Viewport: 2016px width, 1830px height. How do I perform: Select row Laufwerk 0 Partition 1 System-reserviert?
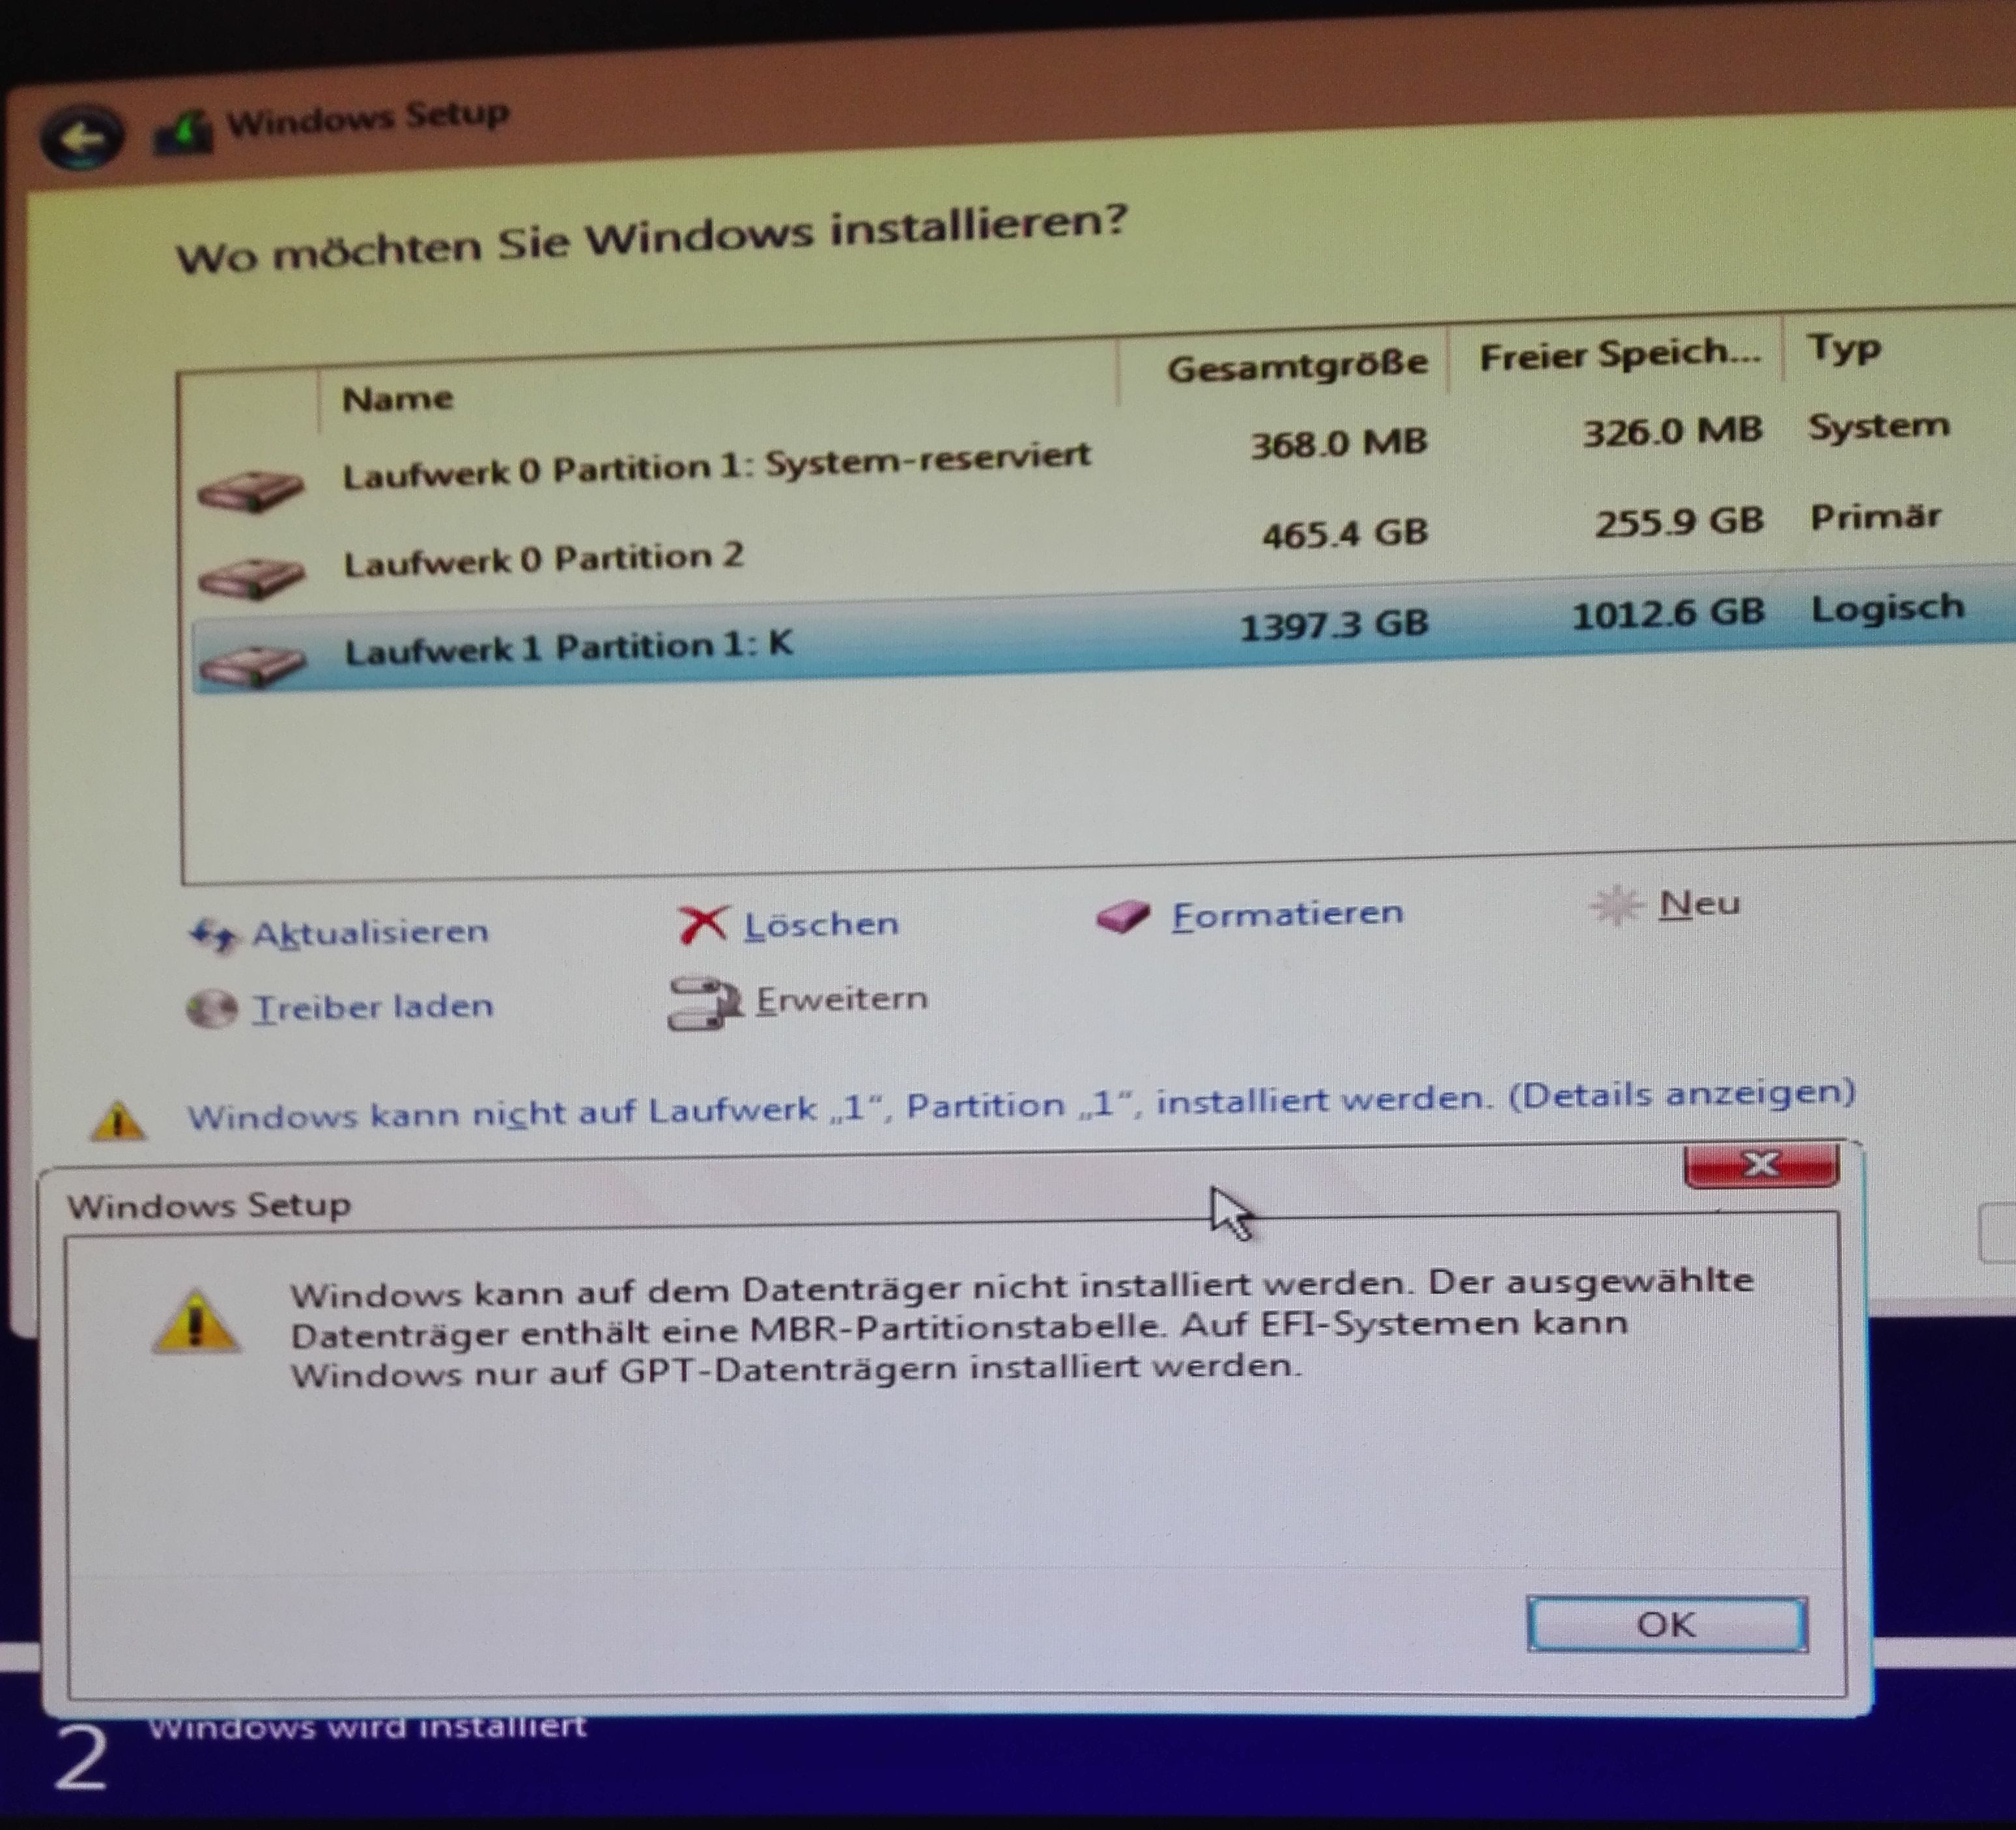click(x=716, y=464)
